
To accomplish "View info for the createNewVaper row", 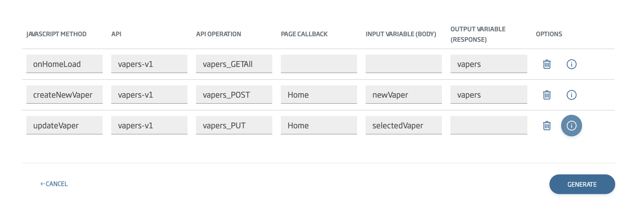I will point(571,94).
